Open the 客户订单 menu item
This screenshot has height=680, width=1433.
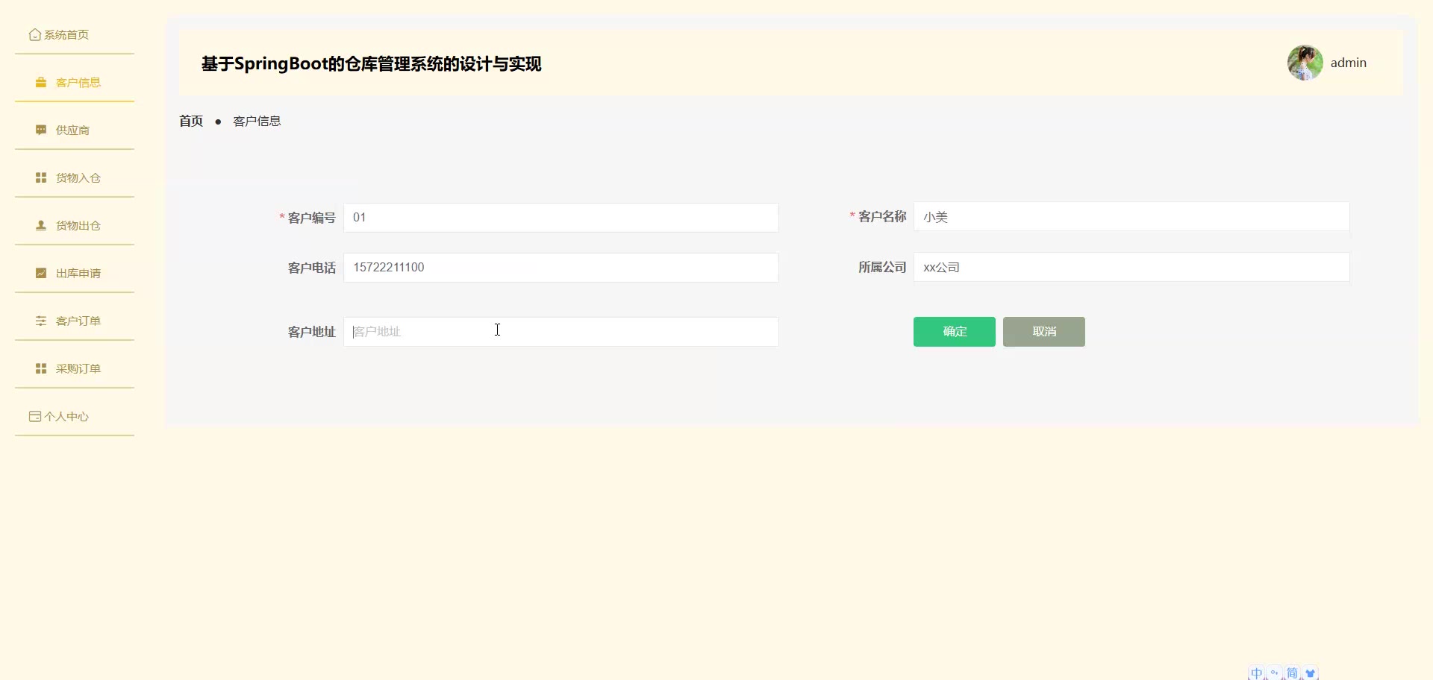75,321
